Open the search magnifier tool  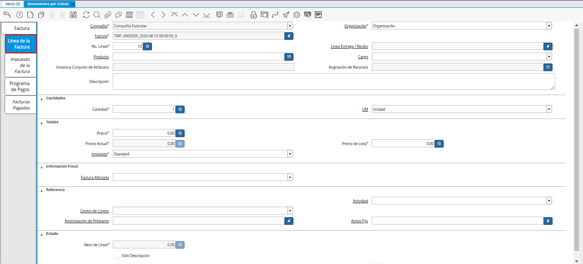tap(97, 15)
